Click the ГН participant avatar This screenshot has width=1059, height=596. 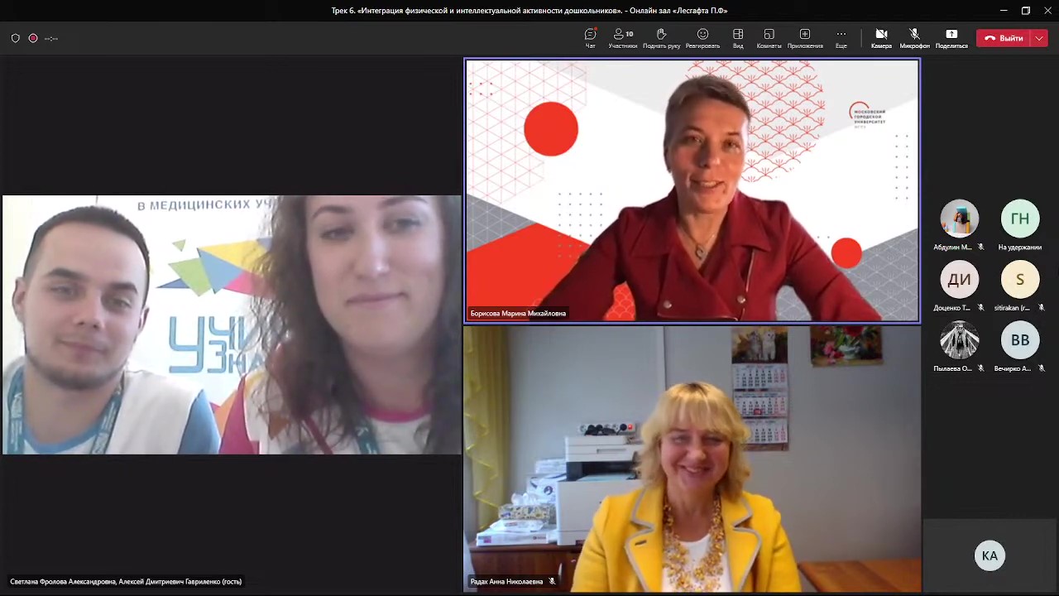tap(1019, 219)
